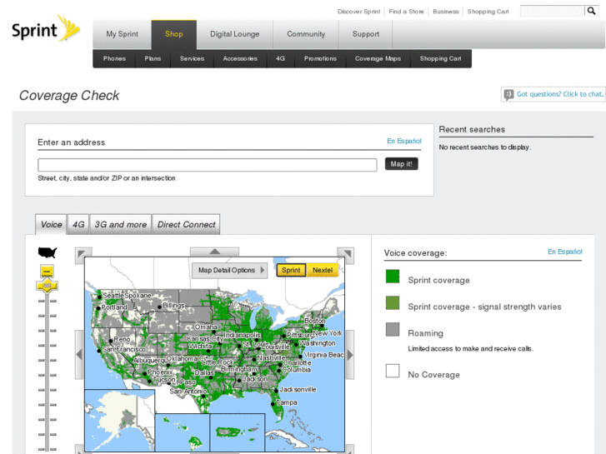Focus the address input field
The image size is (606, 454).
(x=207, y=165)
